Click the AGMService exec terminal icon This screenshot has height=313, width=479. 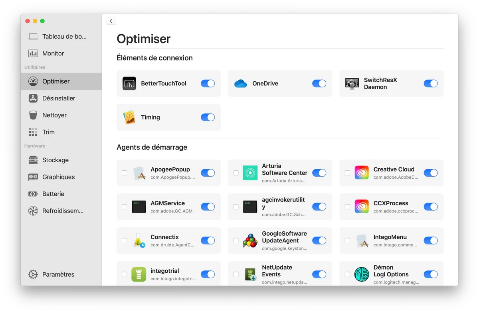point(139,207)
